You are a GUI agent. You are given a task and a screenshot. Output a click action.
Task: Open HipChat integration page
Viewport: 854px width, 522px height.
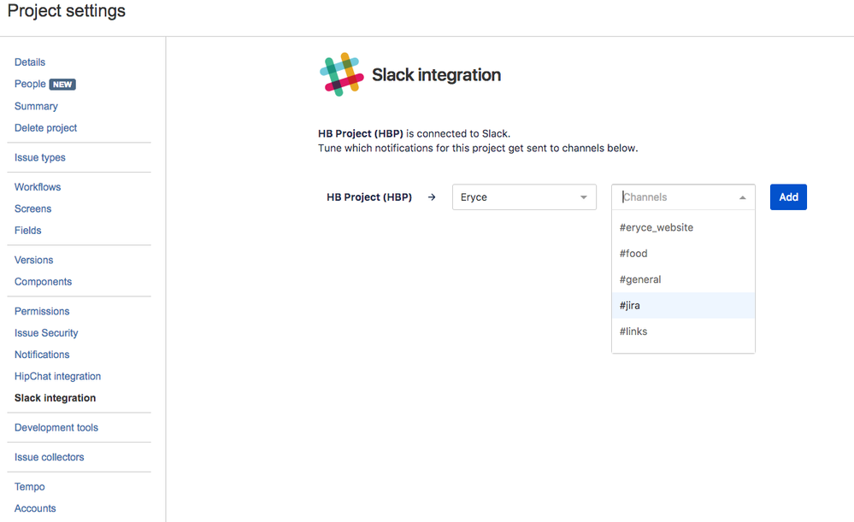pyautogui.click(x=58, y=376)
